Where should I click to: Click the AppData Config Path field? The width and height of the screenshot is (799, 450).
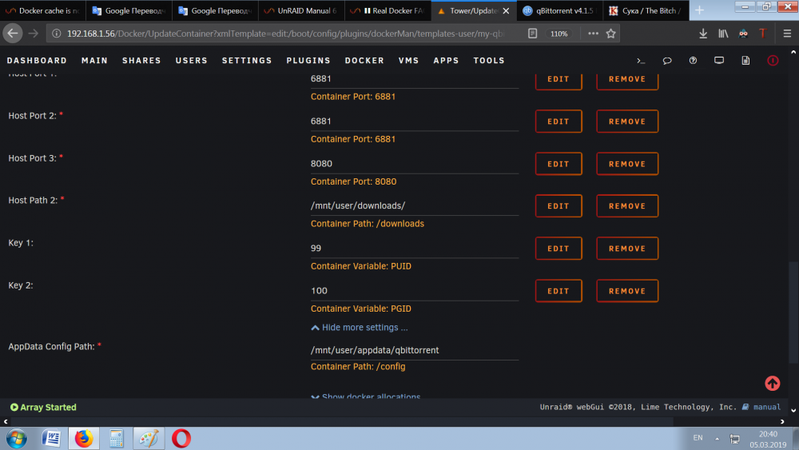tap(414, 350)
